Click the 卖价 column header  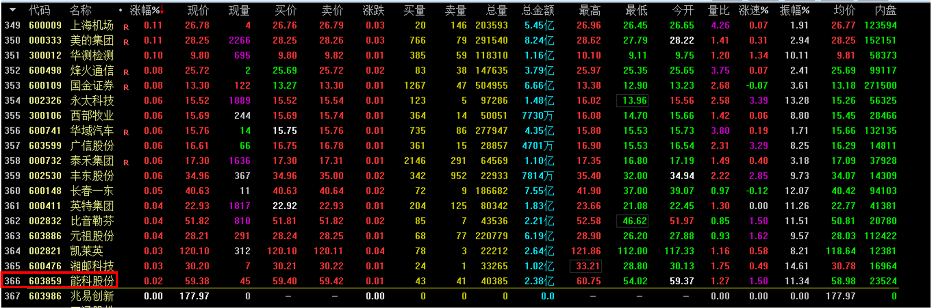pyautogui.click(x=332, y=10)
